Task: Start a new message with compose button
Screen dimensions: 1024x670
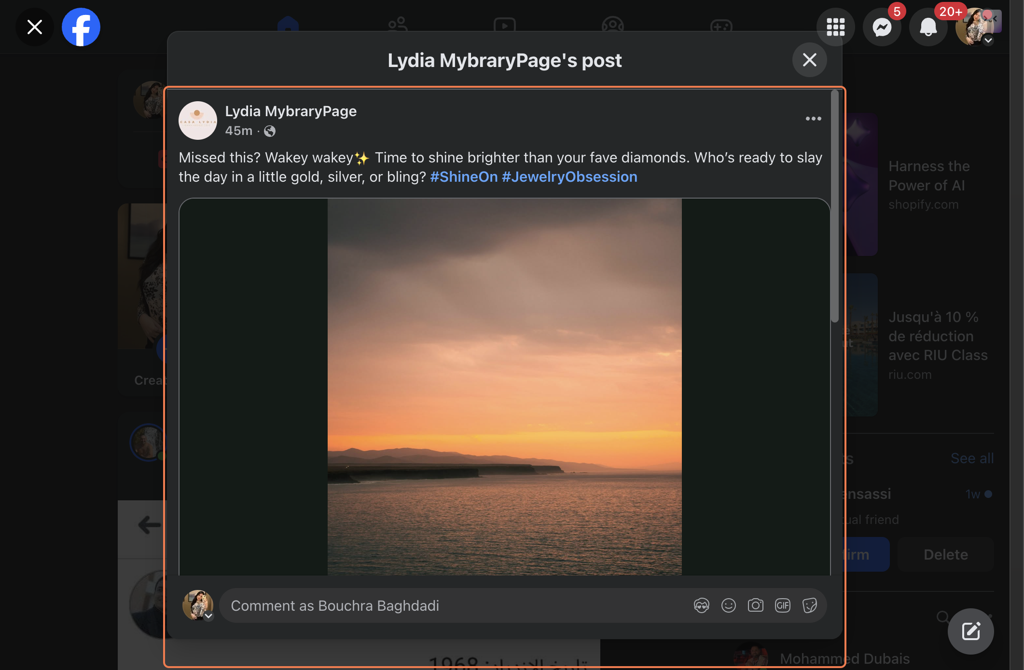Action: click(970, 631)
